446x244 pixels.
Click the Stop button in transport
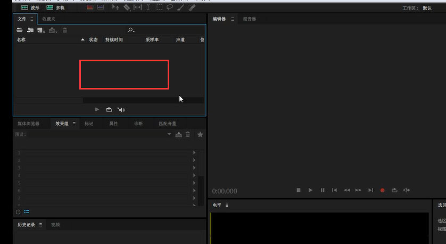[x=299, y=190]
